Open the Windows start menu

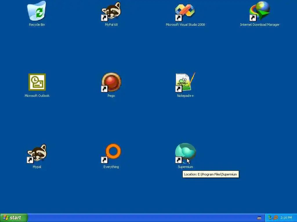click(x=14, y=218)
